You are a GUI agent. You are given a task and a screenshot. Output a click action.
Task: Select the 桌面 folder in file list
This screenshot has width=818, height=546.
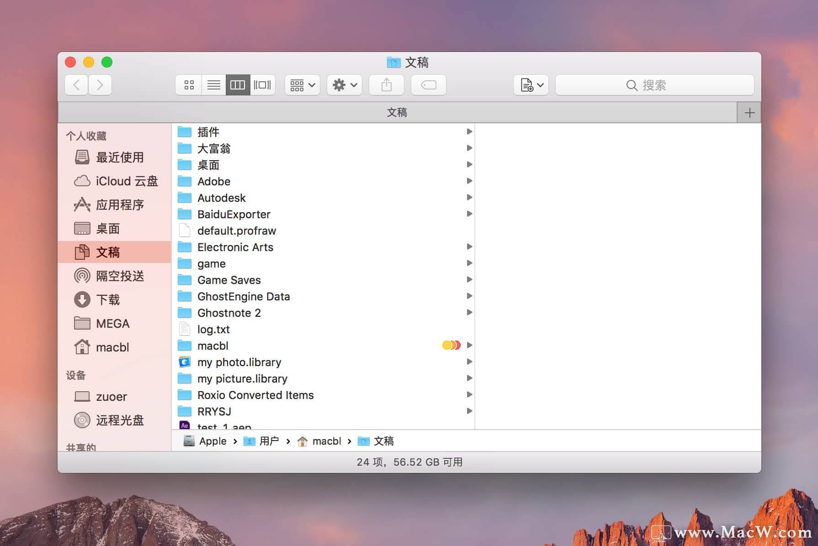(x=324, y=165)
